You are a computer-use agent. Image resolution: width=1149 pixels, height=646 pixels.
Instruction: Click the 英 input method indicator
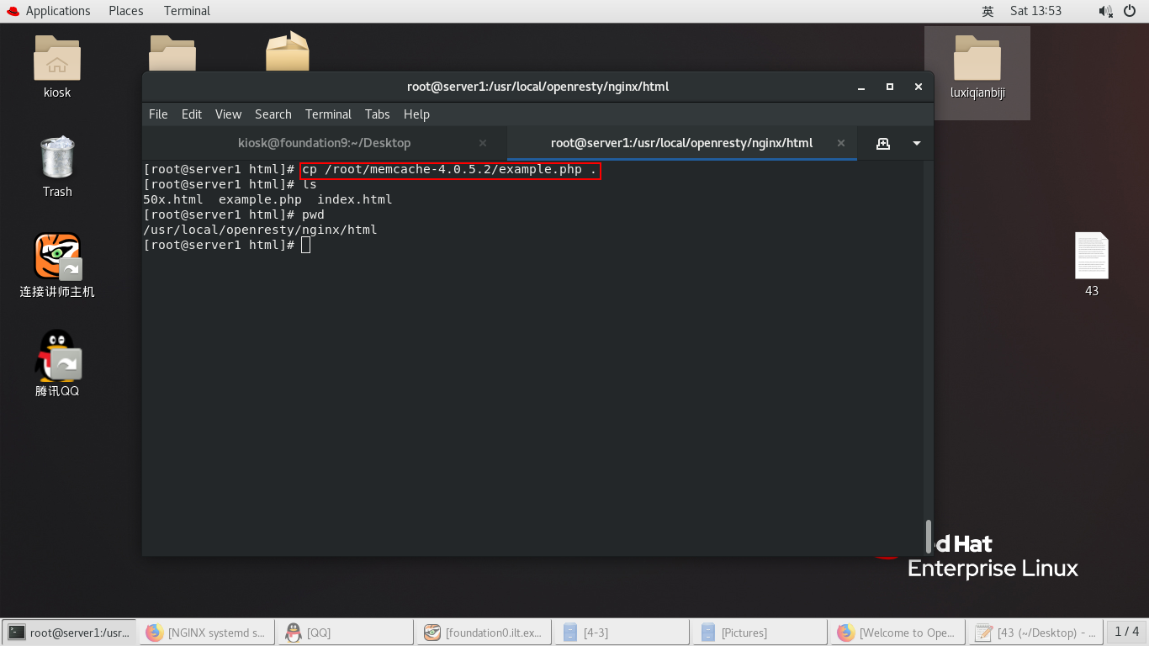pos(988,11)
